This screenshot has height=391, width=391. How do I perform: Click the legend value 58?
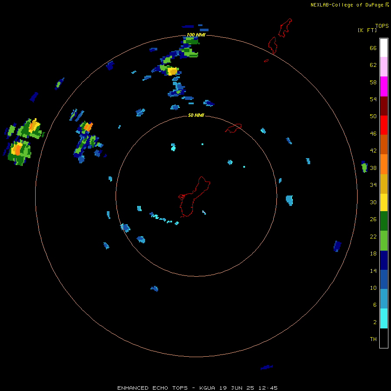[373, 82]
